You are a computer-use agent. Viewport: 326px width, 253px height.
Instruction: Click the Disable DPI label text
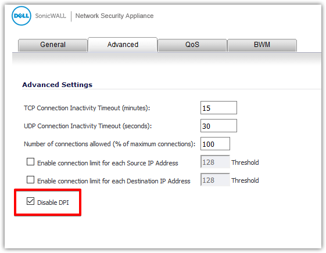(x=53, y=203)
